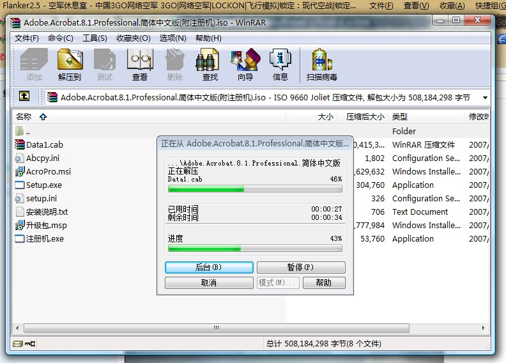506x363 pixels.
Task: Click the 查找 (Find) binoculars icon
Action: tap(210, 65)
